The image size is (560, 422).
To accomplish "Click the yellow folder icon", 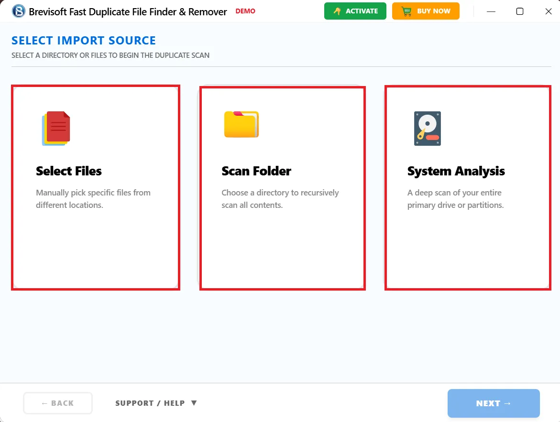I will (242, 124).
